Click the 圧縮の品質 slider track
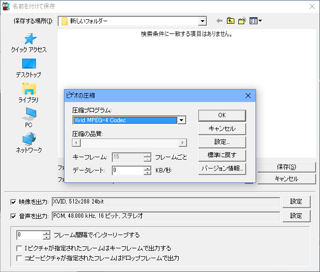Image resolution: width=320 pixels, height=272 pixels. pyautogui.click(x=129, y=143)
